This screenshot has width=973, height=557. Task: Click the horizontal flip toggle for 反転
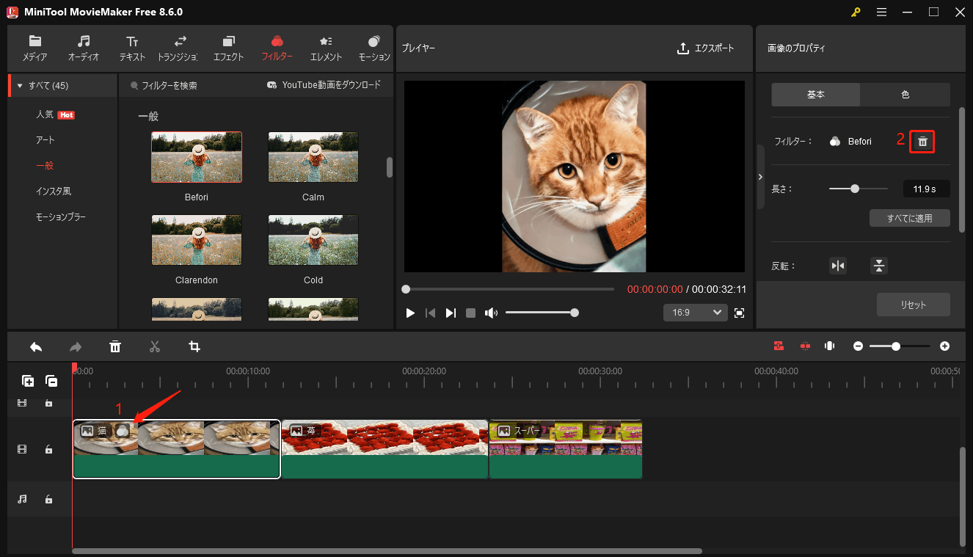838,265
